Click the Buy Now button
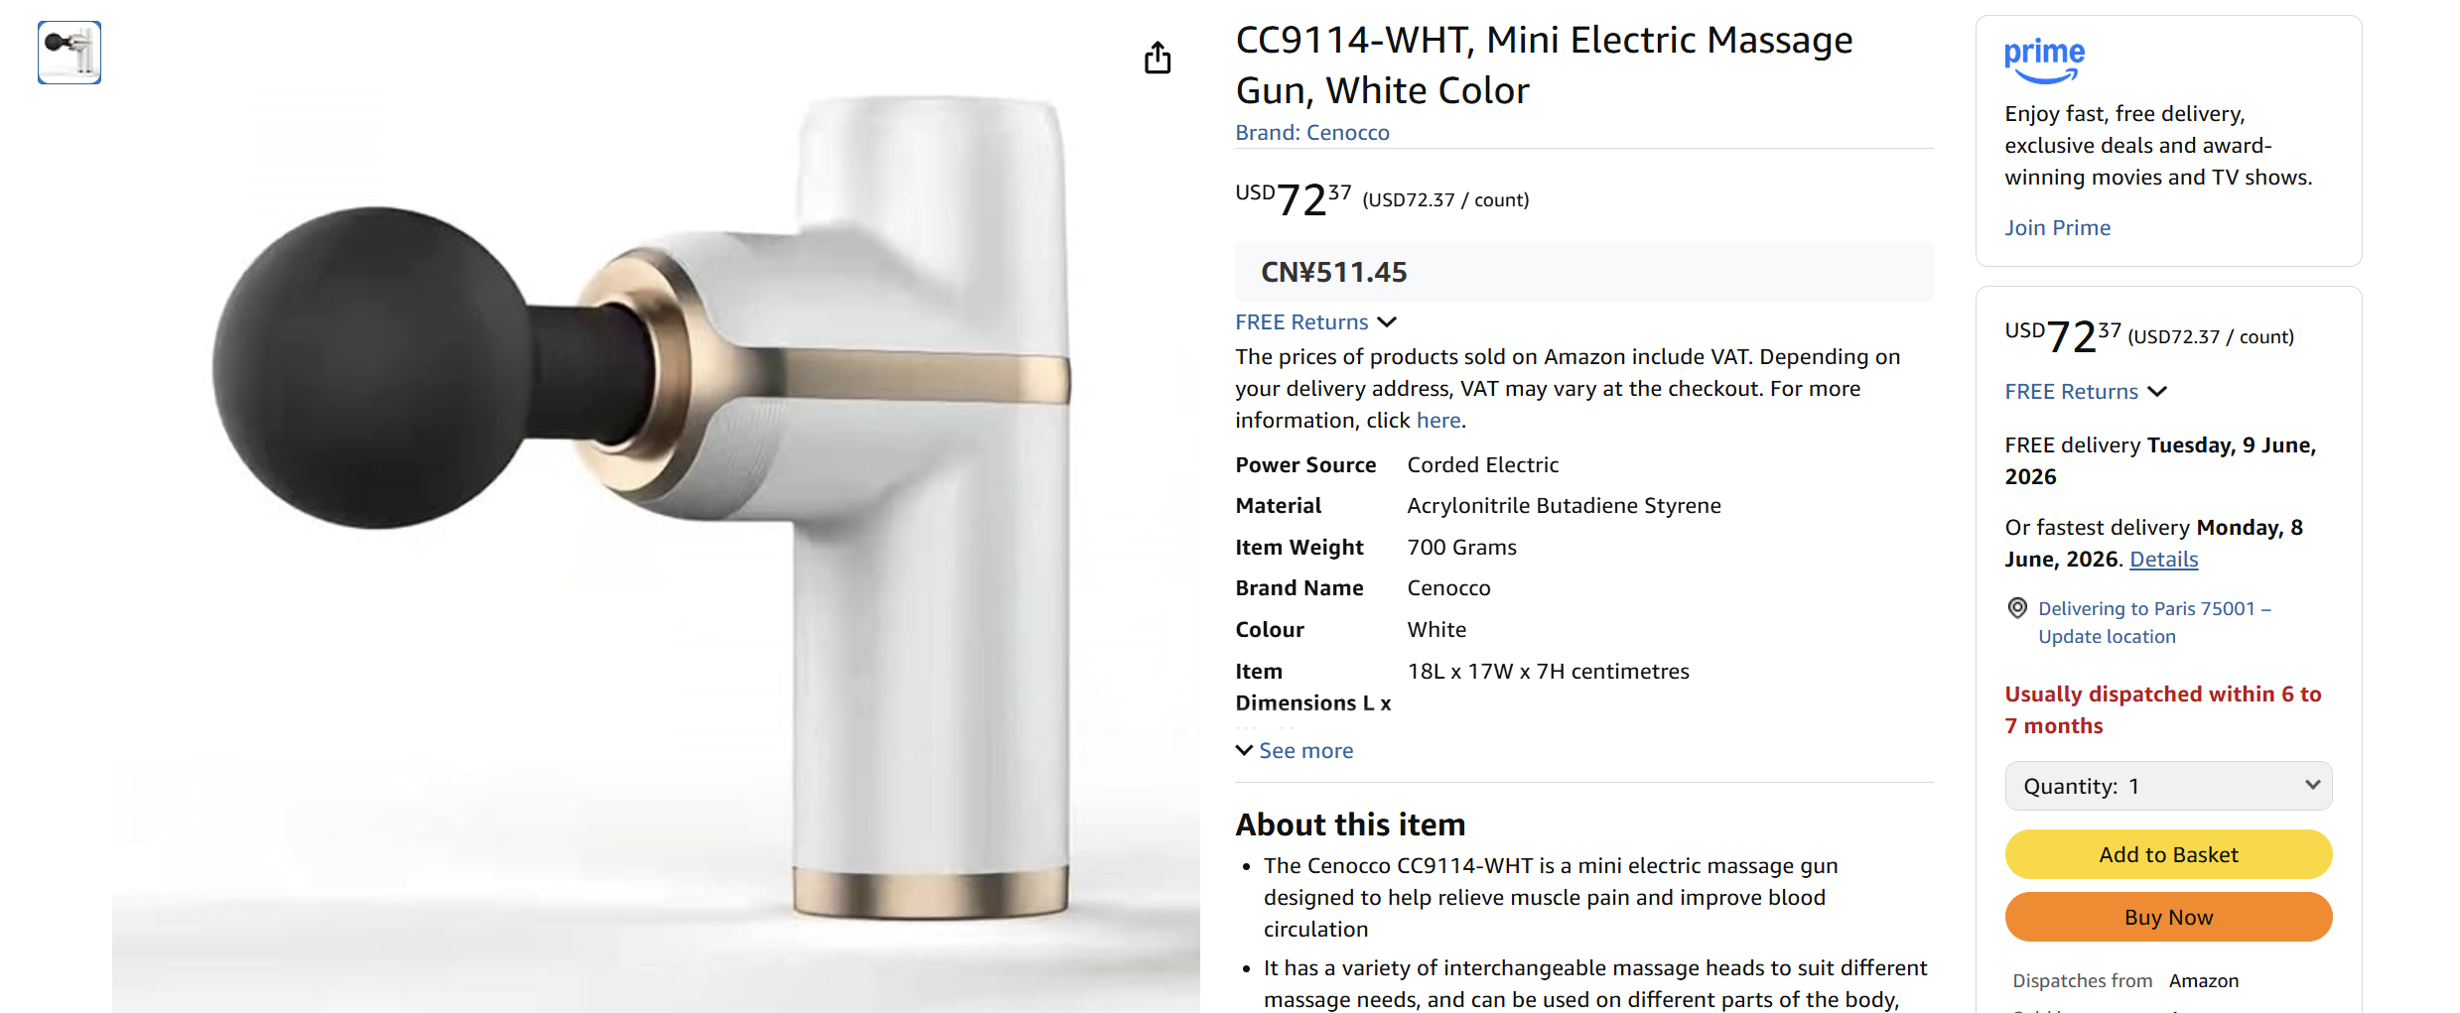Viewport: 2460px width, 1013px height. coord(2168,918)
